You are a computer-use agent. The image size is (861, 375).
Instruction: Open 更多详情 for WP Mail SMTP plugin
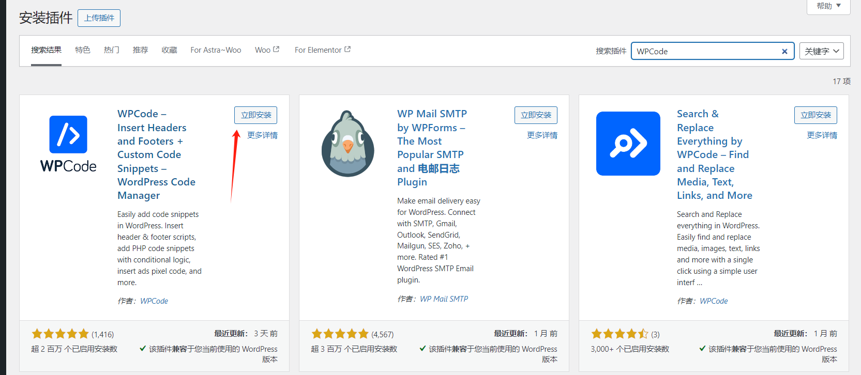pos(542,135)
